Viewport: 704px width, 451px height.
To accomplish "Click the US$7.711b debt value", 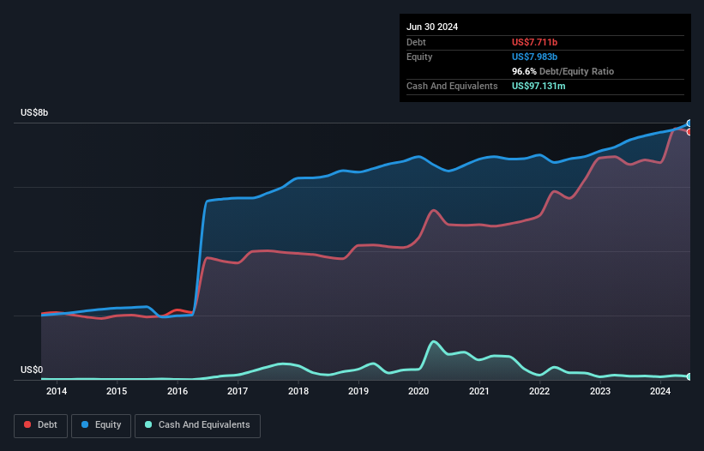I will [534, 42].
